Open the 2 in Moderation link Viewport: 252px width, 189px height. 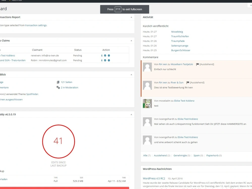tap(70, 87)
